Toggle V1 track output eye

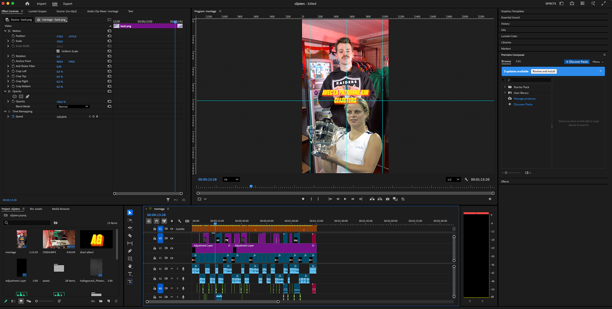[x=172, y=258]
